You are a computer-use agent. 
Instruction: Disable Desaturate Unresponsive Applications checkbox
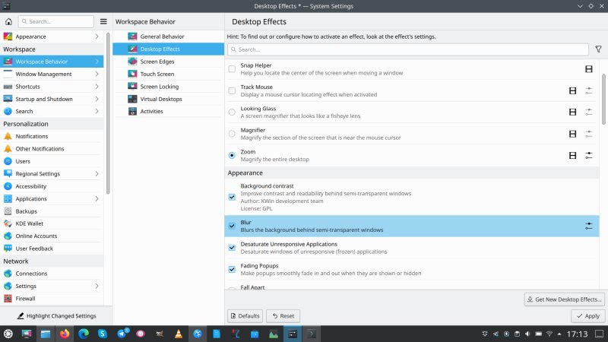coord(232,248)
